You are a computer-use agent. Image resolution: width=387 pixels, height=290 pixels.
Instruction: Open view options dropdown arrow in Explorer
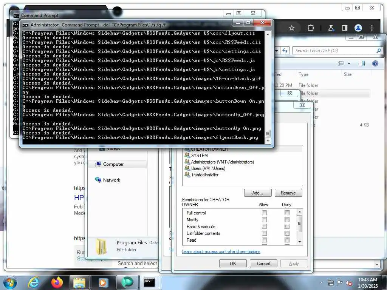[x=349, y=63]
